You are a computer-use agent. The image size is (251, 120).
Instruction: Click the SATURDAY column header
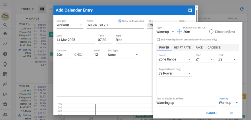pos(204,19)
